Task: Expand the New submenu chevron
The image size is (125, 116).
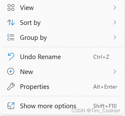Action: 115,72
